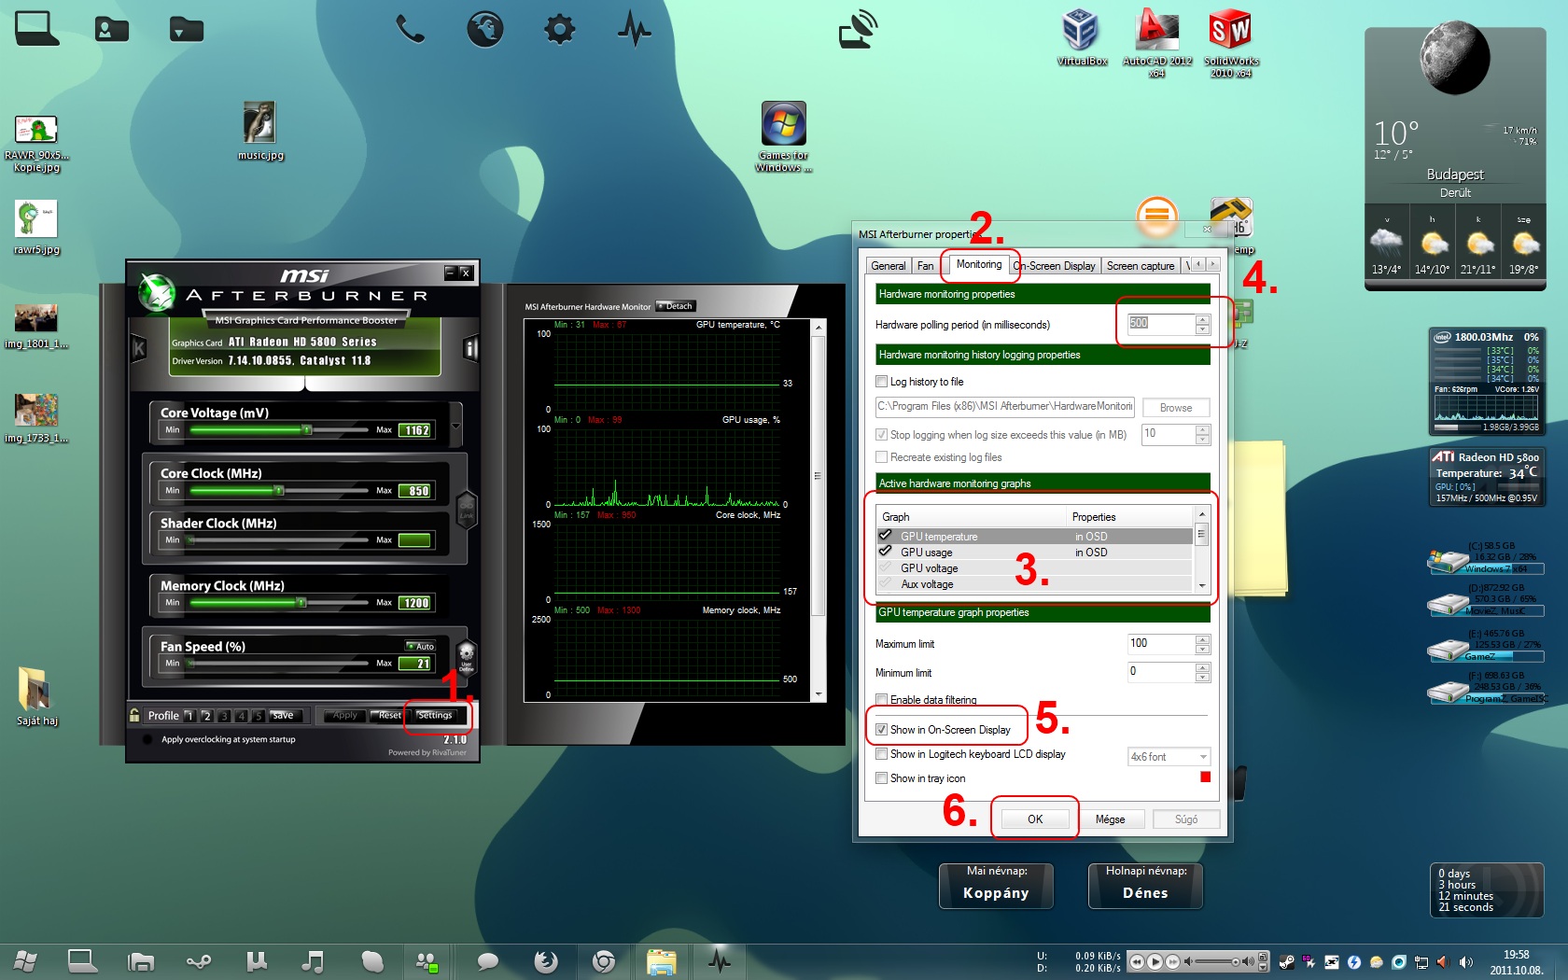
Task: Open the Afterburner info panel icon
Action: (470, 349)
